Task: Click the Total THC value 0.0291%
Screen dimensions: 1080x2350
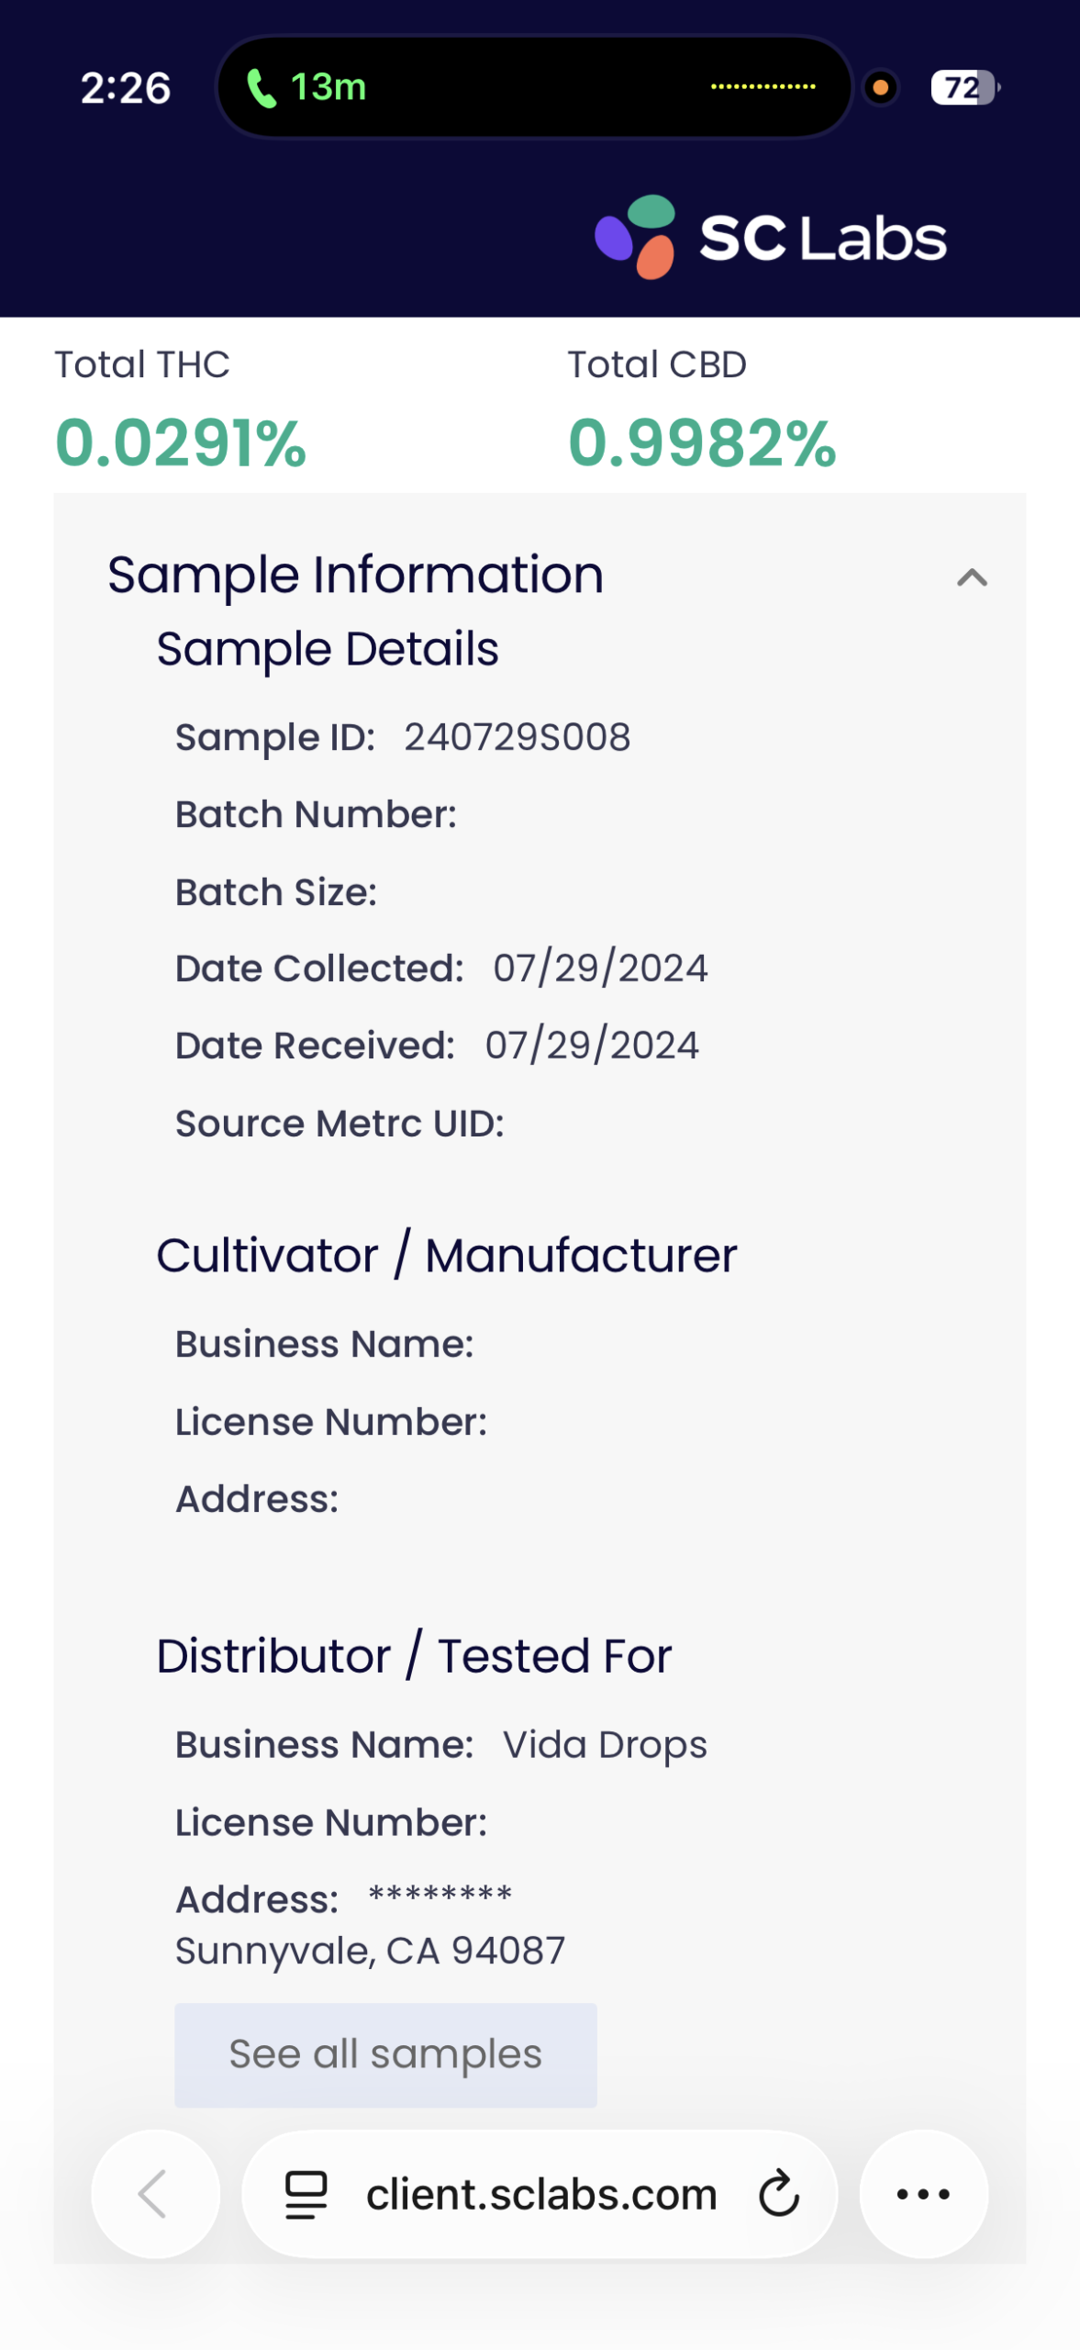Action: 181,443
